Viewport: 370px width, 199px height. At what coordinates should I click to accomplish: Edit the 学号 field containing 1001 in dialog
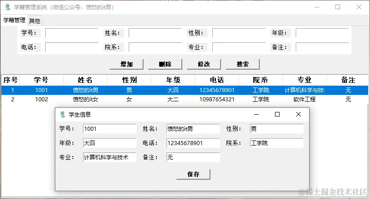click(x=110, y=129)
